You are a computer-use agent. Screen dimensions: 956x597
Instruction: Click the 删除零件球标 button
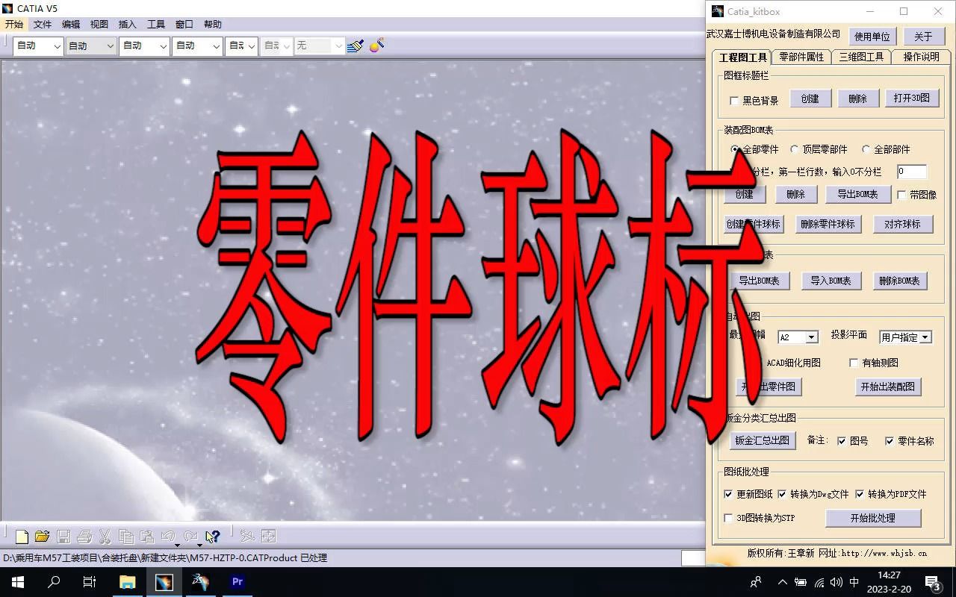point(828,225)
